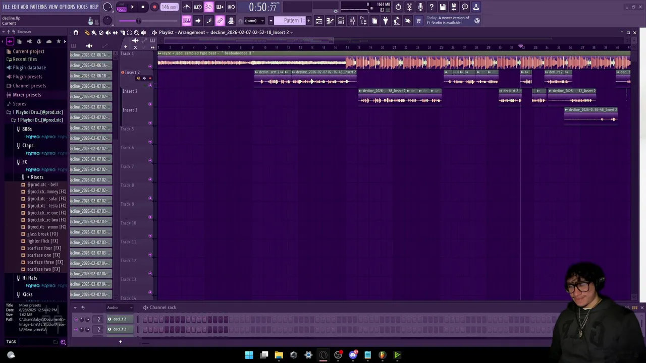Viewport: 646px width, 363px height.
Task: Add a new channel with plus button
Action: [120, 342]
